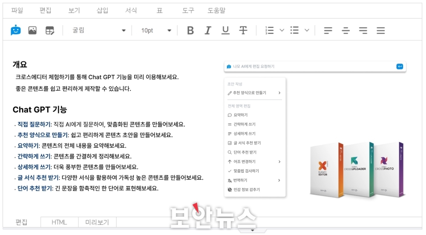Viewport: 426px width, 235px height.
Task: Switch to the 미리보기 tab
Action: tap(97, 222)
